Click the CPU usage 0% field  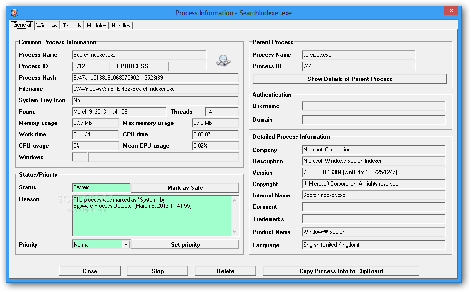tap(95, 146)
